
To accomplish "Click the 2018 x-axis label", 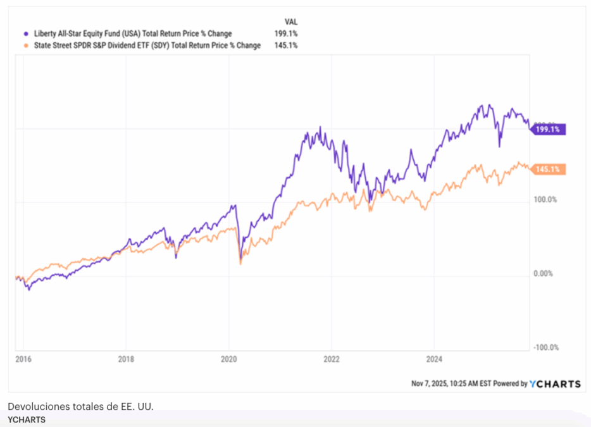I will click(126, 359).
